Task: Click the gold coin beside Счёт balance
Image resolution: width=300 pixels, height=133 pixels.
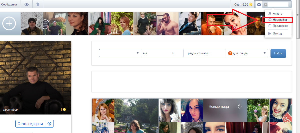Action: [x=251, y=4]
